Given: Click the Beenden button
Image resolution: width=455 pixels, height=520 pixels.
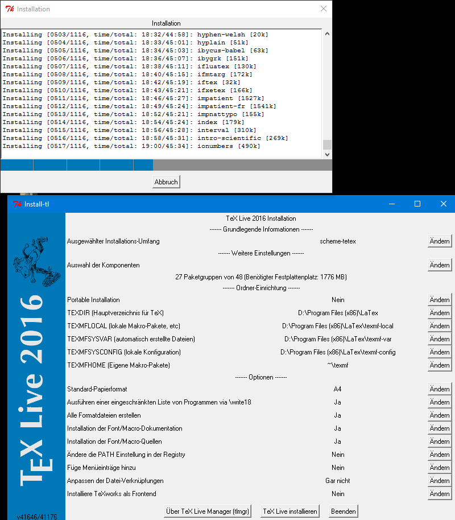Looking at the screenshot, I should point(343,511).
